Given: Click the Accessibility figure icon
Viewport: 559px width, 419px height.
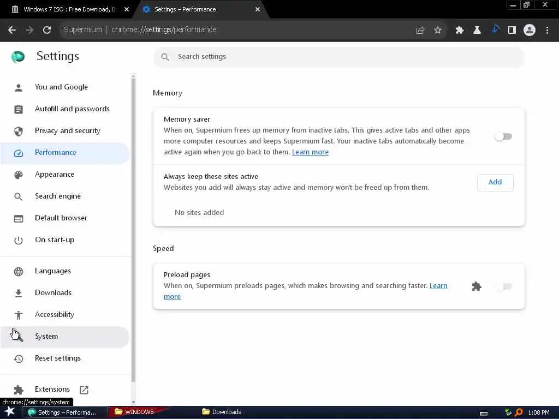Looking at the screenshot, I should [19, 315].
